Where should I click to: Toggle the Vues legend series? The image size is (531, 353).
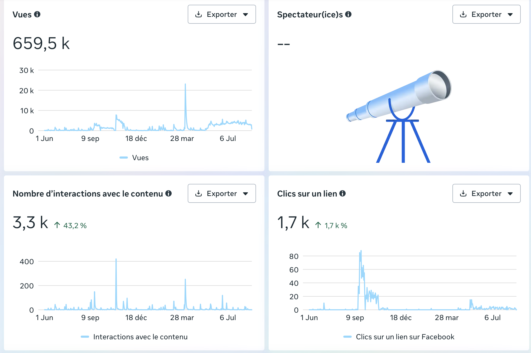tap(134, 158)
